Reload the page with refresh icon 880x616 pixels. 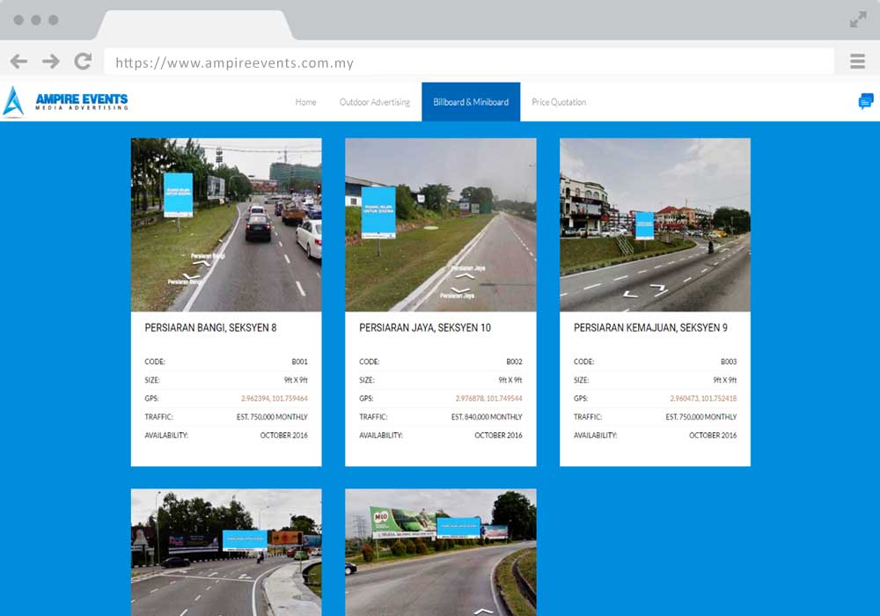coord(83,61)
